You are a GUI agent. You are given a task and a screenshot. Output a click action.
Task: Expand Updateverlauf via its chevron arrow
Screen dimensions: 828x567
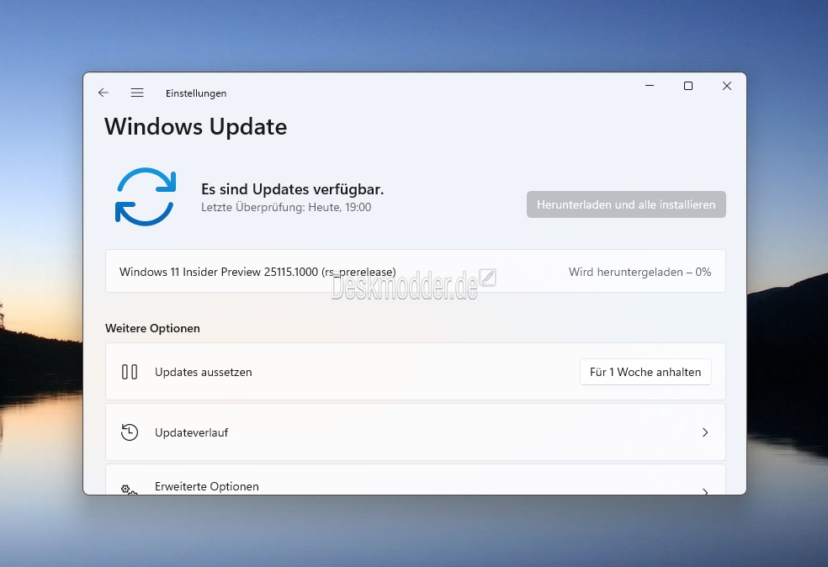(705, 432)
